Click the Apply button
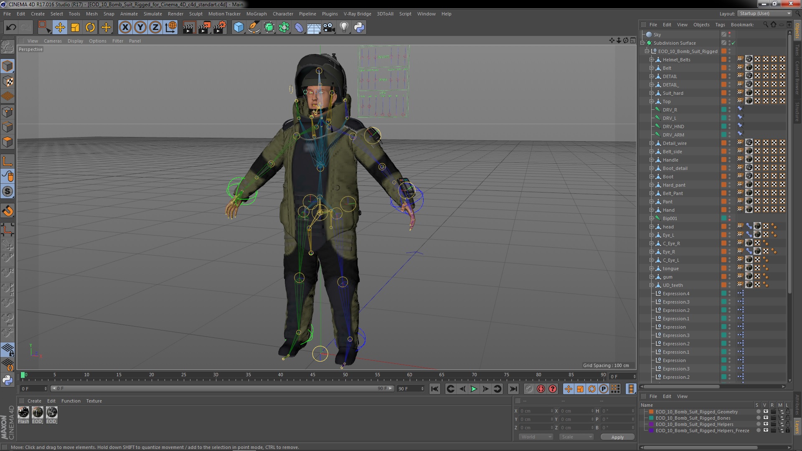 617,437
